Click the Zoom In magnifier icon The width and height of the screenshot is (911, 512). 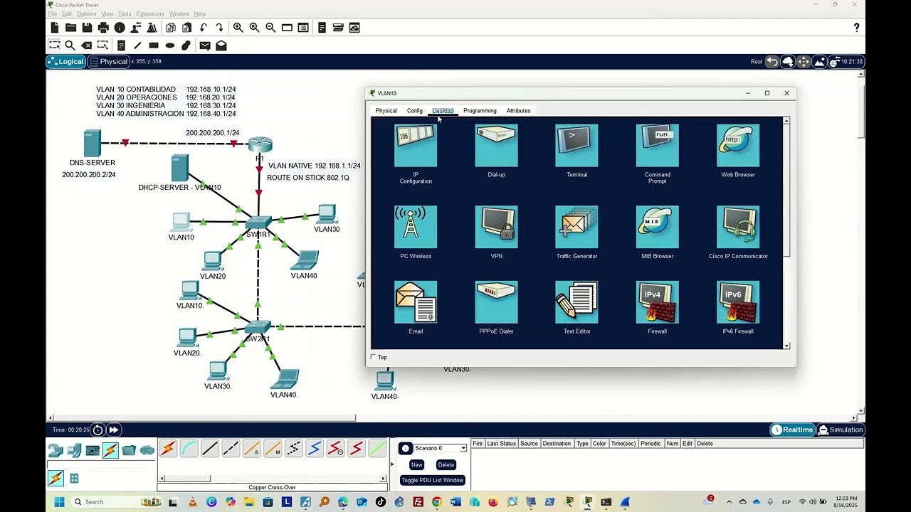(238, 28)
